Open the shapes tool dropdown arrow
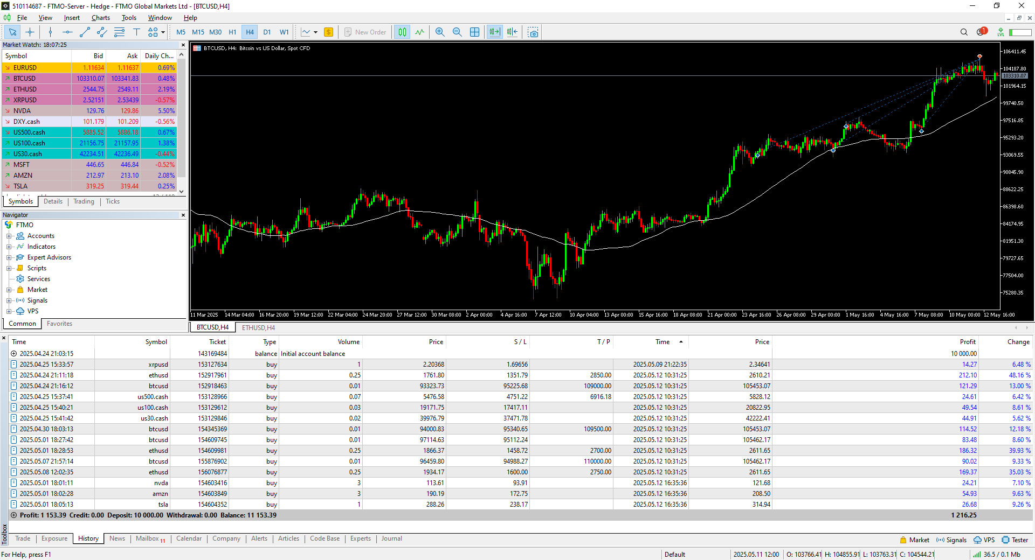This screenshot has height=560, width=1035. (x=163, y=32)
